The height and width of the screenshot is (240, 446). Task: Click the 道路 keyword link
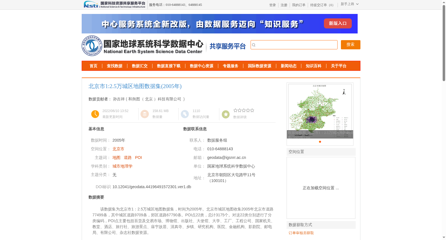(x=128, y=157)
